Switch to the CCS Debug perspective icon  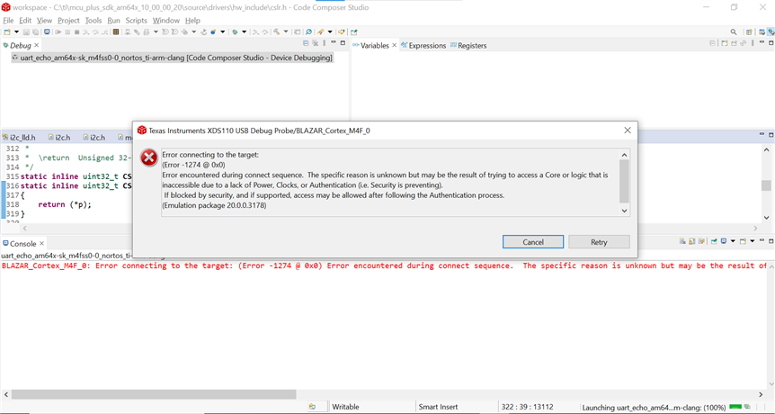[771, 32]
